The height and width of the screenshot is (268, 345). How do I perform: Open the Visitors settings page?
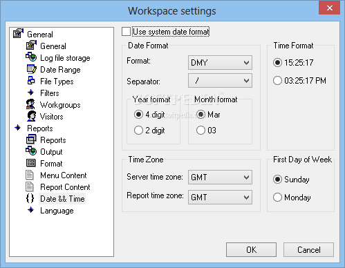tap(52, 117)
